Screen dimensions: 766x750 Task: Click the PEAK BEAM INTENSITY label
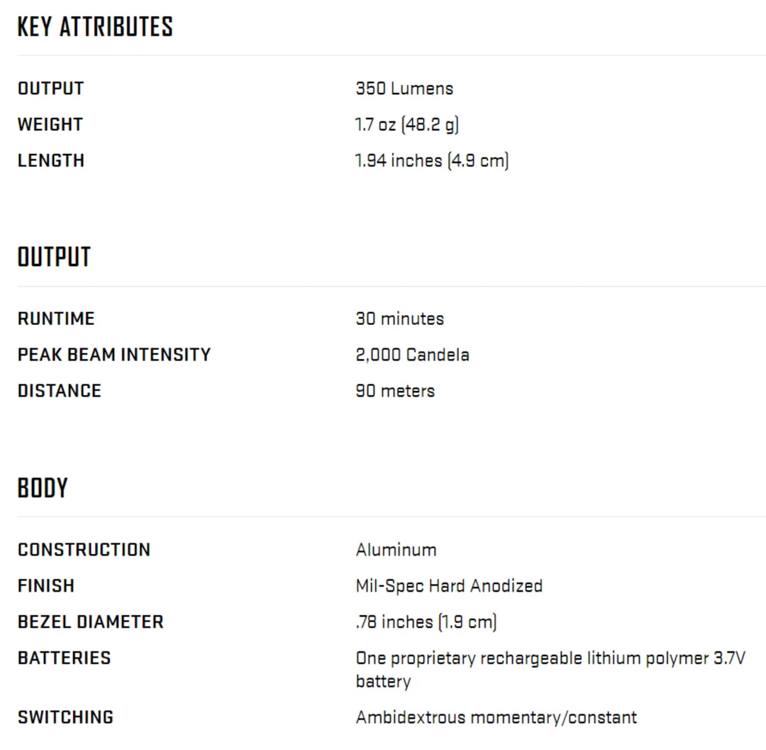113,355
